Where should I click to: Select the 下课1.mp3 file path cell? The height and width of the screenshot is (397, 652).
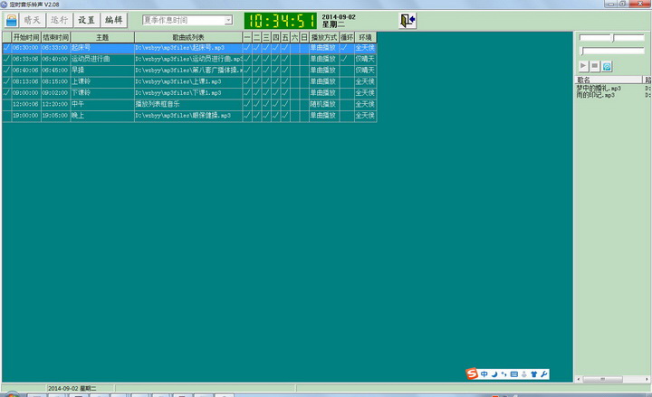188,92
